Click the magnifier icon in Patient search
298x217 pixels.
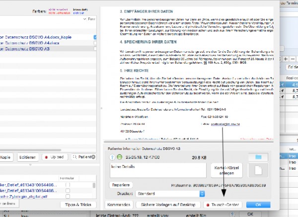pos(74,157)
